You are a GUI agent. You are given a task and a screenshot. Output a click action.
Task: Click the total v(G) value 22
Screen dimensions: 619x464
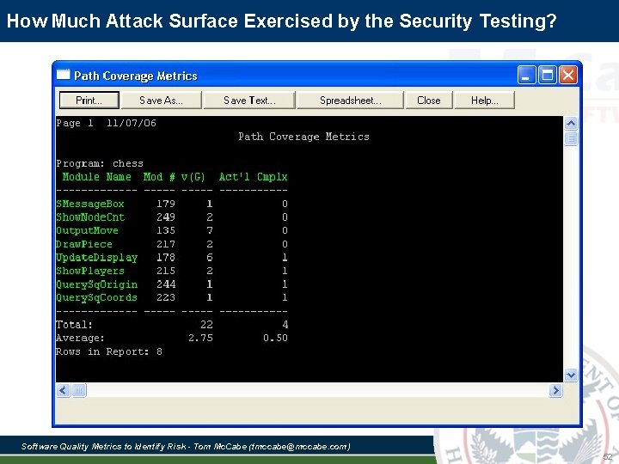coord(206,325)
